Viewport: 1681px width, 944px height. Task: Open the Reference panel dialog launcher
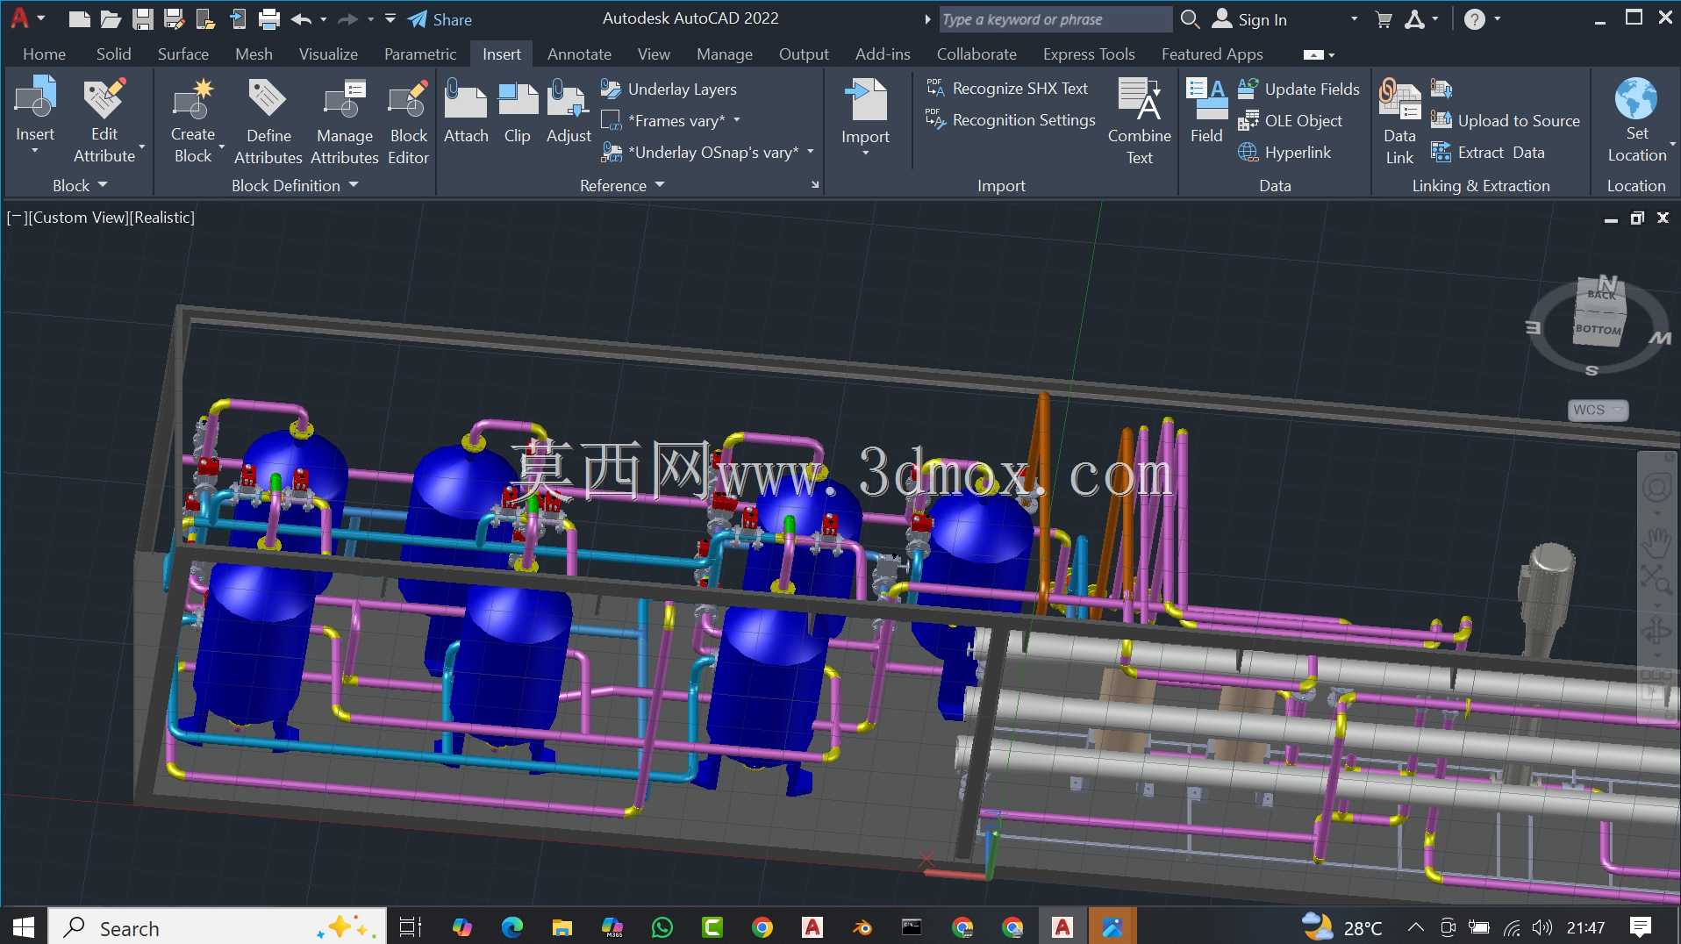[x=815, y=185]
